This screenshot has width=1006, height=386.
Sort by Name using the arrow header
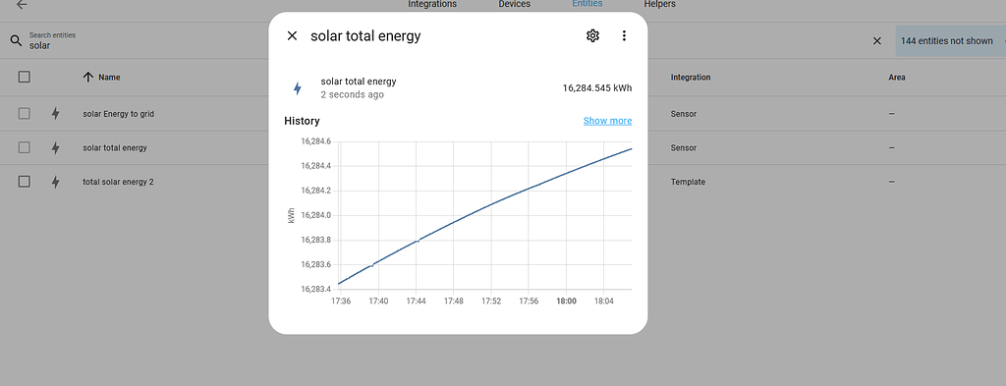[x=102, y=77]
